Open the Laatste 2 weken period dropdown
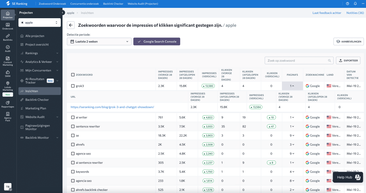366x193 pixels. click(x=99, y=41)
